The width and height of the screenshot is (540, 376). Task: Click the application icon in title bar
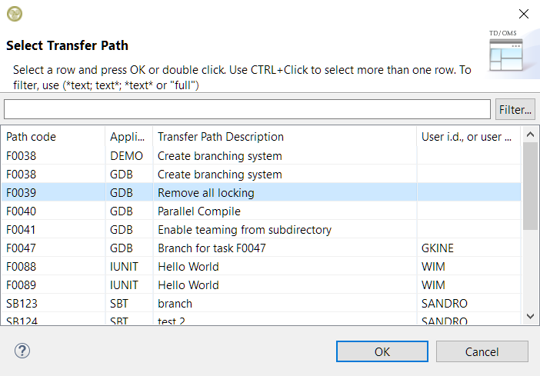tap(15, 14)
